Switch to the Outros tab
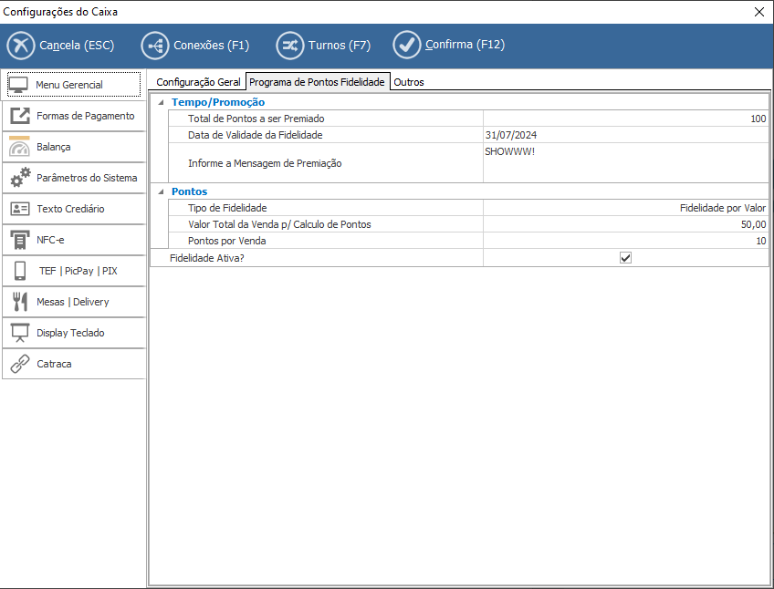The image size is (774, 589). pyautogui.click(x=408, y=82)
